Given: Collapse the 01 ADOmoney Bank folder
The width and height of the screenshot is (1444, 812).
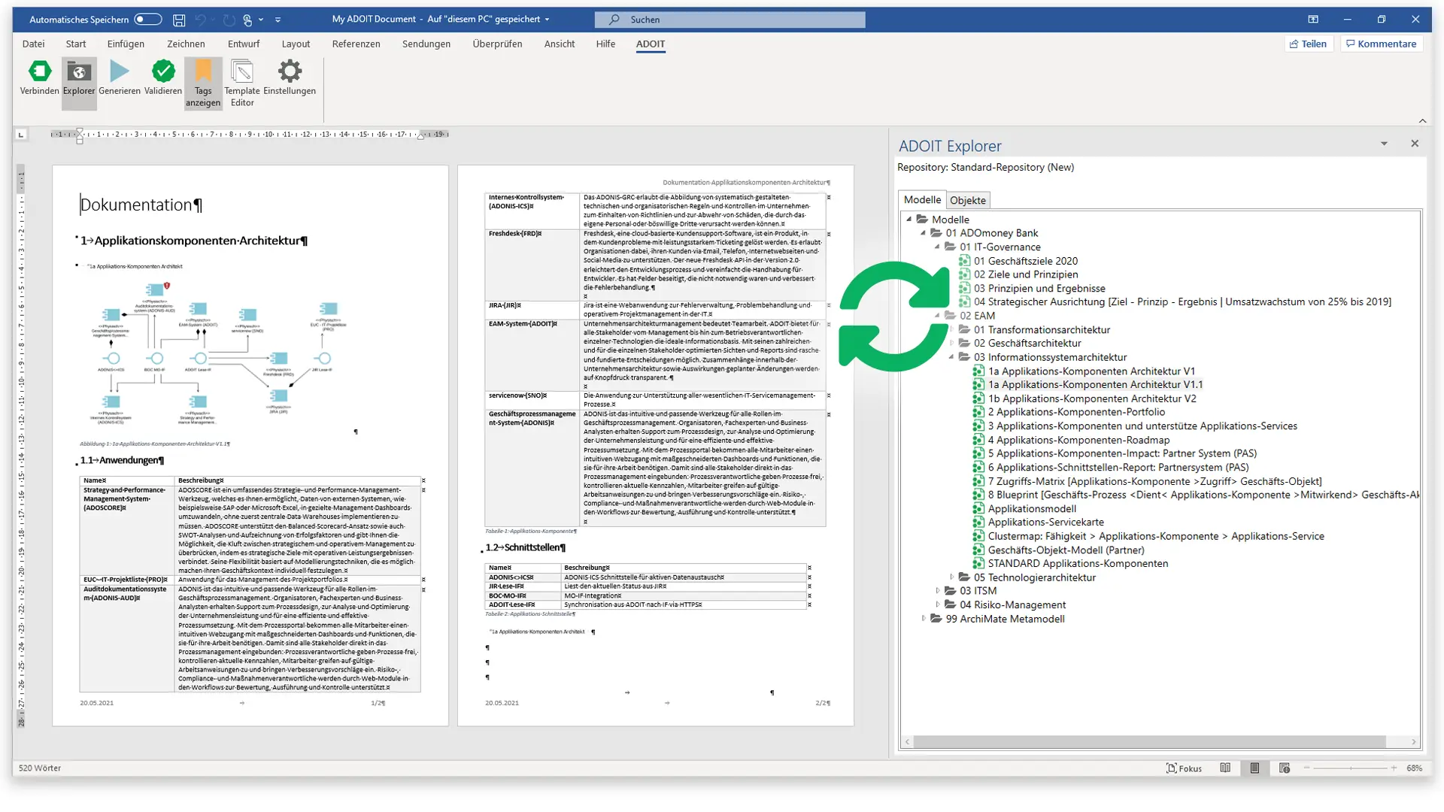Looking at the screenshot, I should [924, 233].
